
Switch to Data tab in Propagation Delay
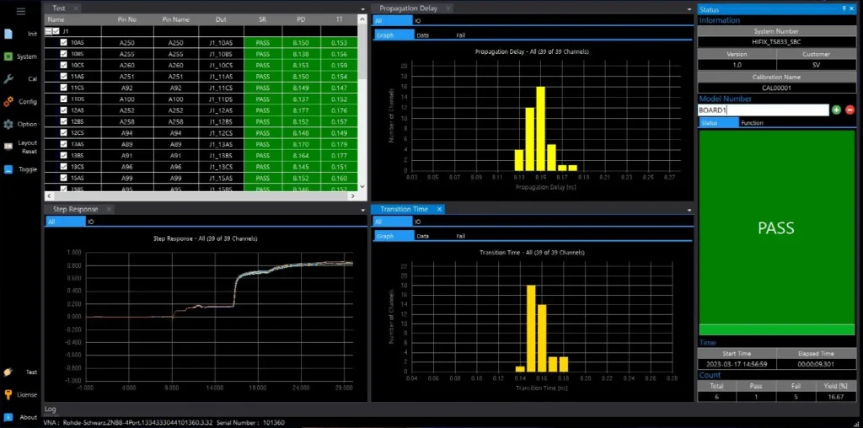[423, 35]
